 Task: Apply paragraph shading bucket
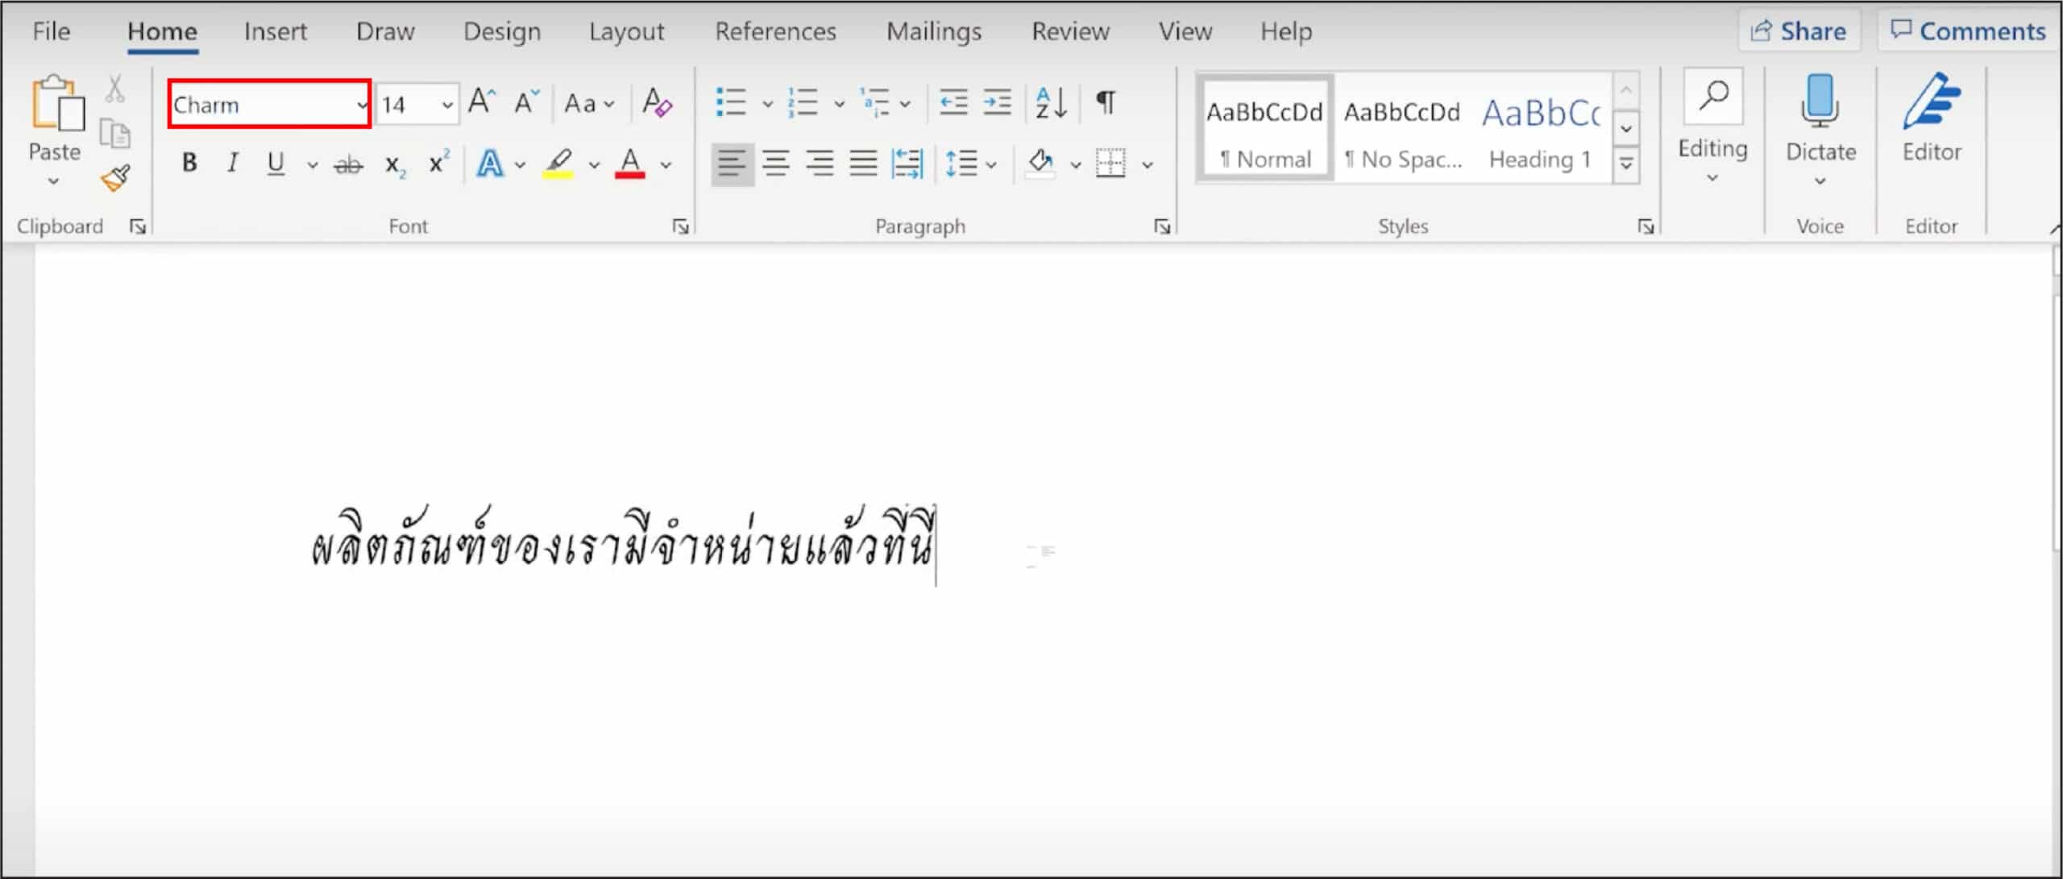pyautogui.click(x=1040, y=164)
